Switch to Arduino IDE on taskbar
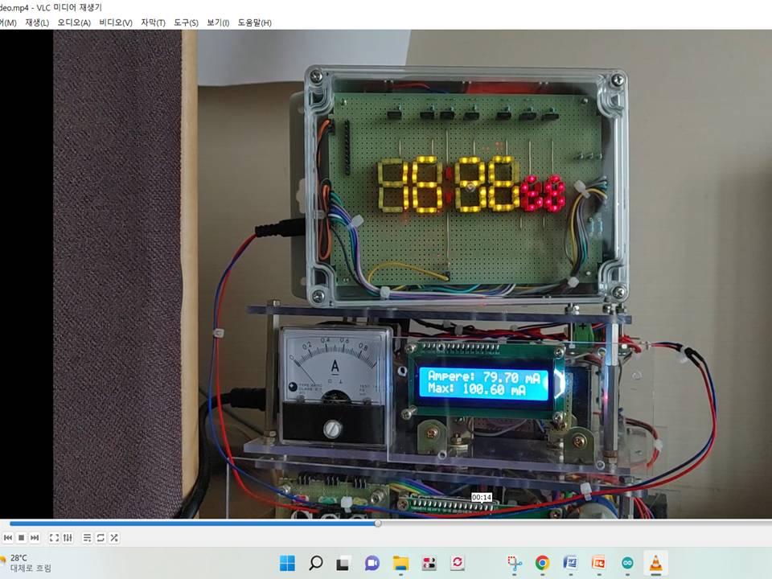This screenshot has height=579, width=772. click(627, 563)
